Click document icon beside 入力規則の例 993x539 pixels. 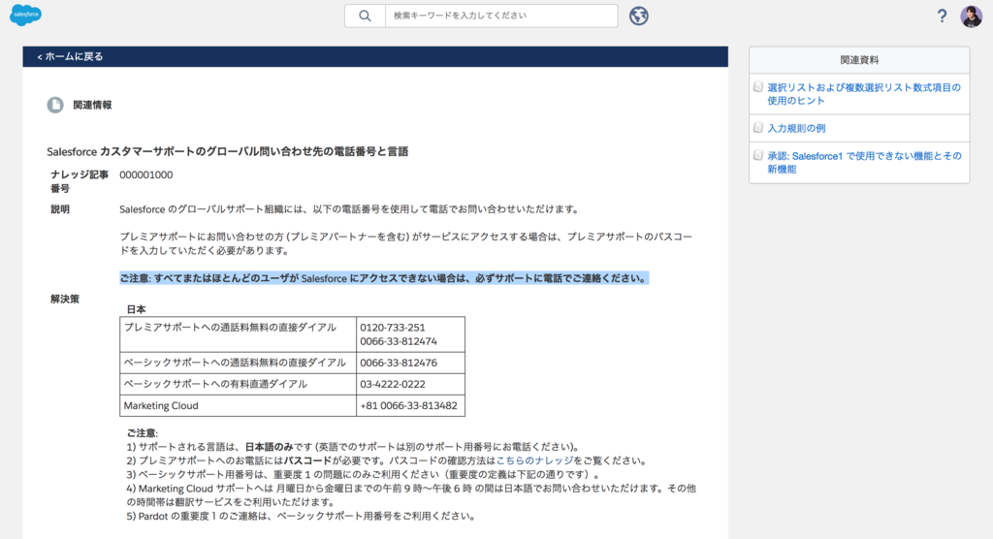point(758,127)
